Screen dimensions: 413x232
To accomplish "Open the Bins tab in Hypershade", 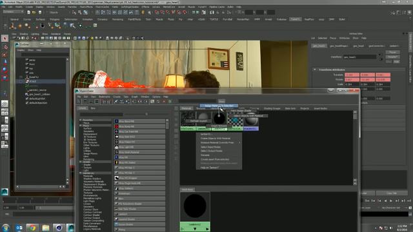I will tap(93, 108).
